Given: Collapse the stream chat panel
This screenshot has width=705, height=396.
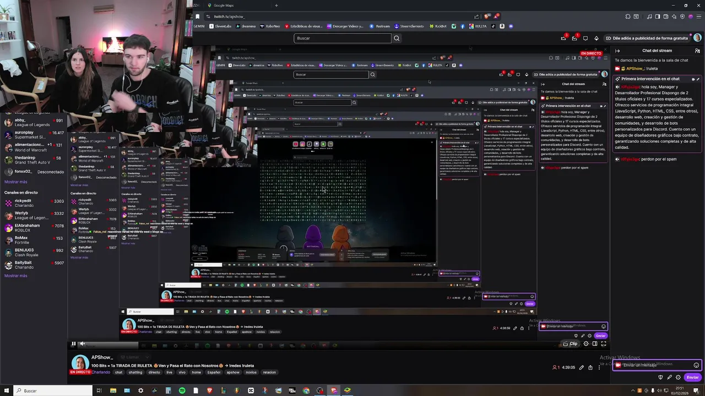Looking at the screenshot, I should 617,51.
